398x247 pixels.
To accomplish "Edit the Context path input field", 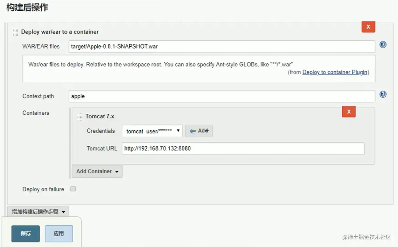I will pos(222,96).
